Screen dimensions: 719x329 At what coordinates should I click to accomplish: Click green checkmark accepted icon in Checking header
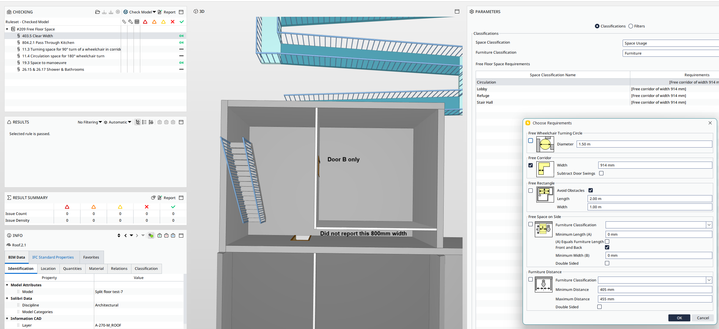point(182,22)
